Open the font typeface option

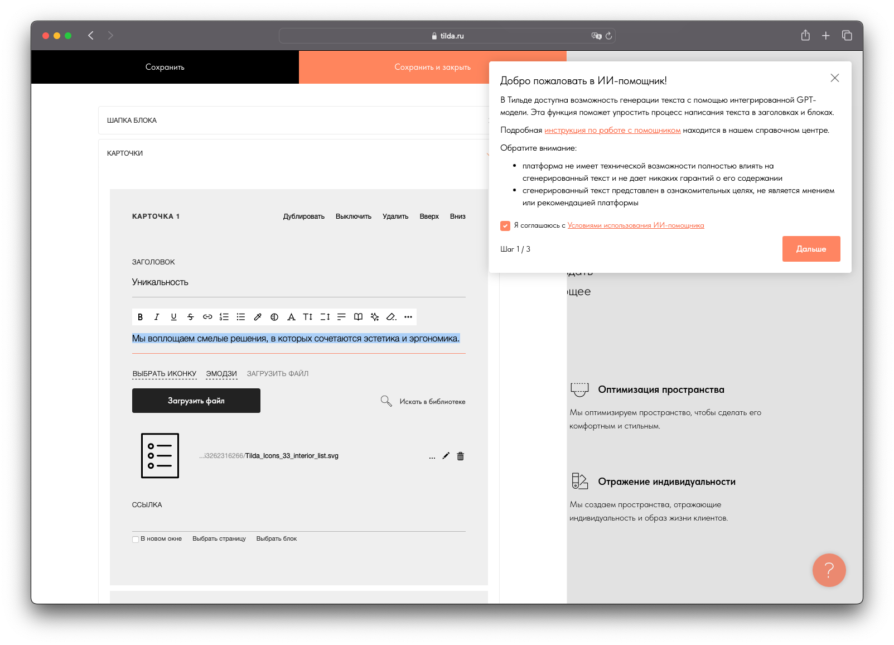pos(291,317)
